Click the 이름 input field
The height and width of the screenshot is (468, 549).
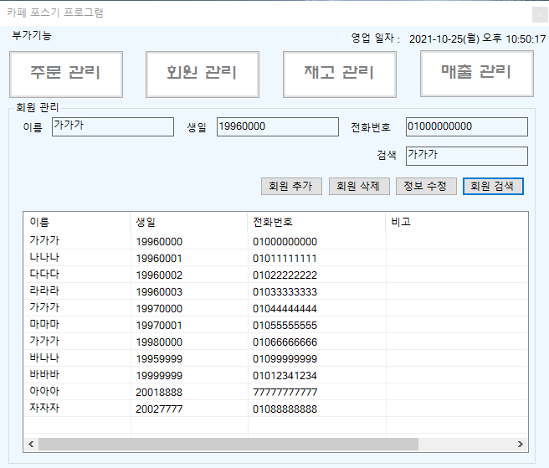coord(113,126)
